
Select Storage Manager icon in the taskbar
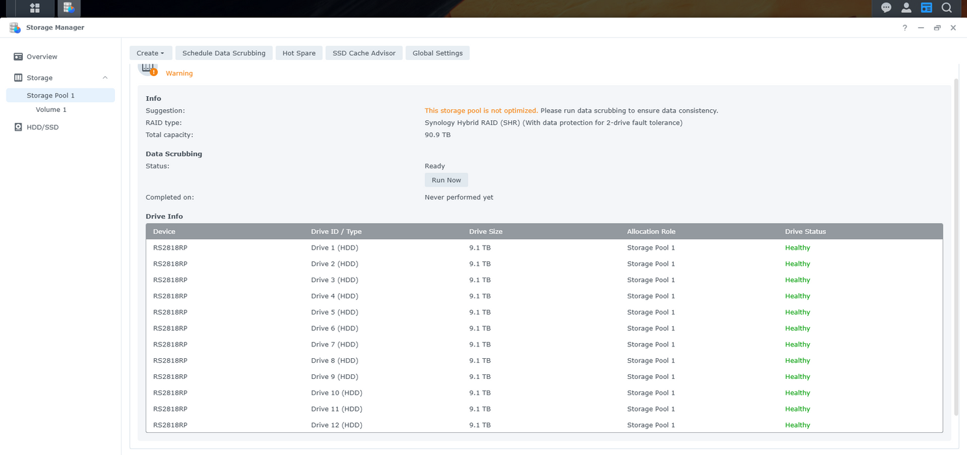pos(69,8)
